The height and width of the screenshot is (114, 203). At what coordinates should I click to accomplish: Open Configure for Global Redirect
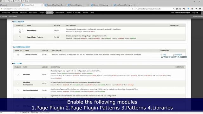[x=178, y=55]
